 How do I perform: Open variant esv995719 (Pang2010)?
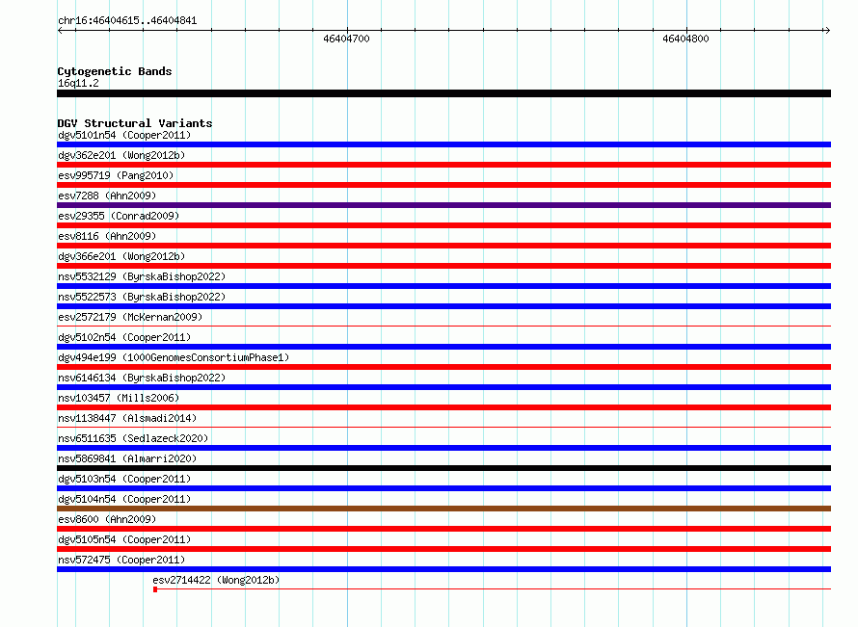(116, 175)
